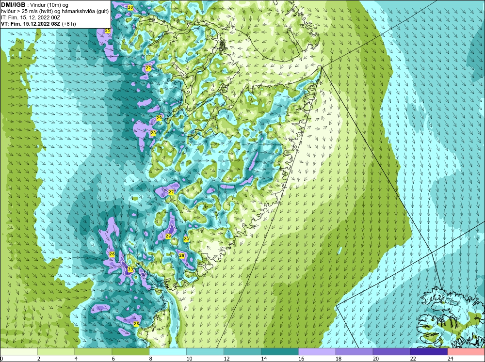Click the legend scale number 18
This screenshot has width=485, height=362.
[x=339, y=359]
